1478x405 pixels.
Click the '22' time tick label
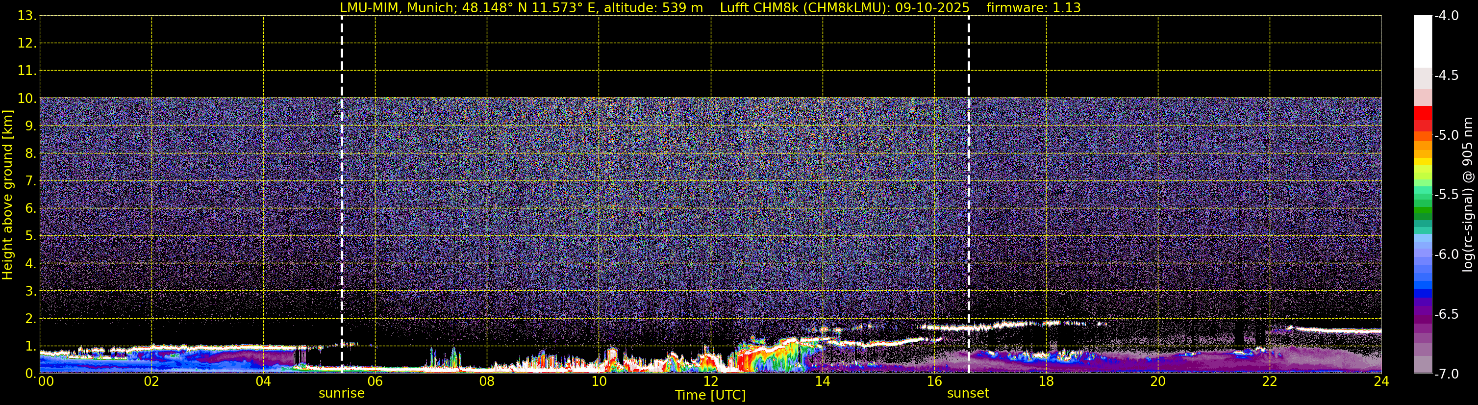1270,381
